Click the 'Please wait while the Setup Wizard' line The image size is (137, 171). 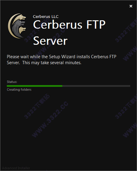[x=62, y=57]
